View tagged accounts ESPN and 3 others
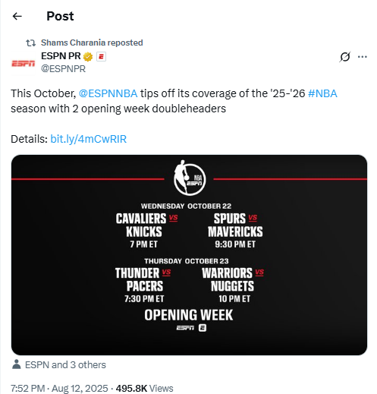The image size is (377, 394). 65,364
